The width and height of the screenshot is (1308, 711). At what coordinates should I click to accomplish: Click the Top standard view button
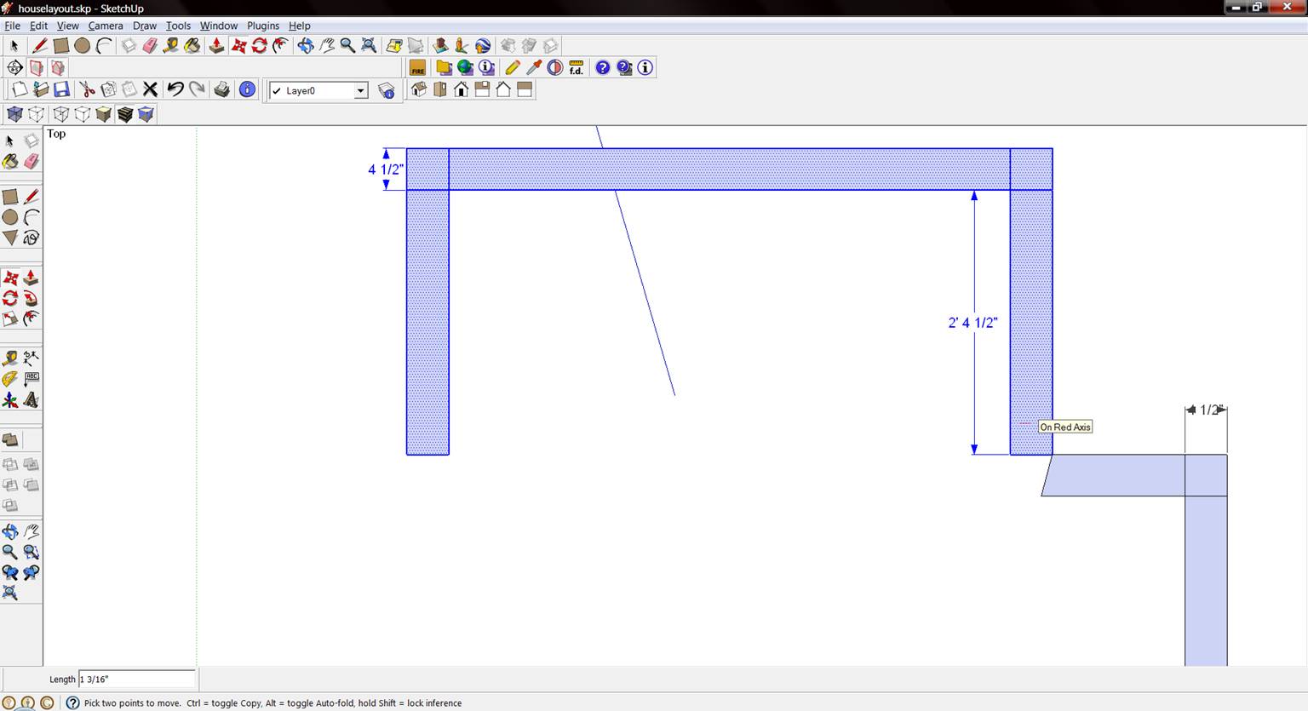(x=440, y=89)
